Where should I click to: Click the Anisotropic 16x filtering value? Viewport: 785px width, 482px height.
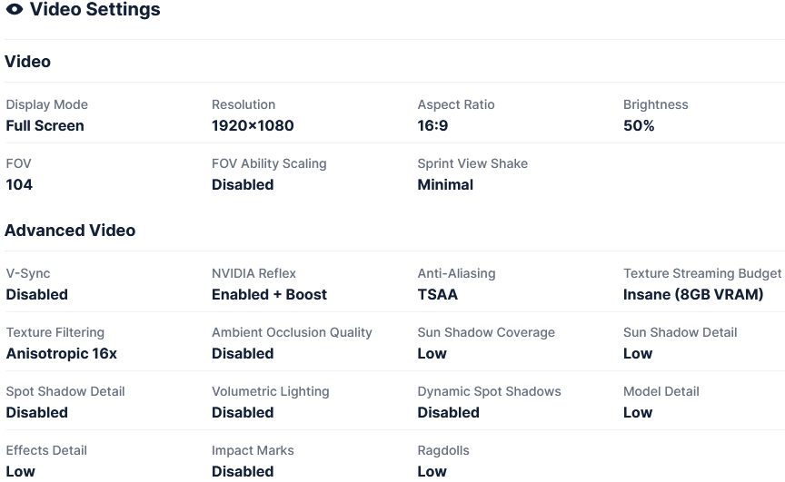pyautogui.click(x=61, y=353)
